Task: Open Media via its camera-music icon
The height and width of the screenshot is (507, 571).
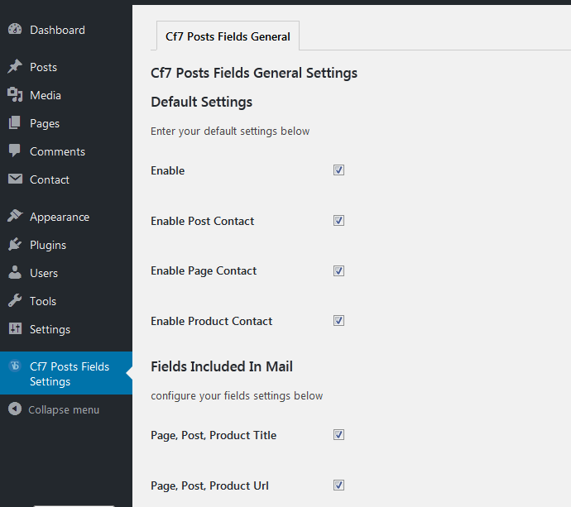Action: click(x=15, y=94)
